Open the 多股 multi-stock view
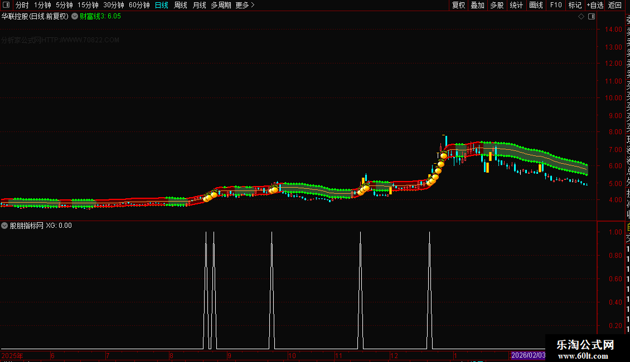 (497, 5)
